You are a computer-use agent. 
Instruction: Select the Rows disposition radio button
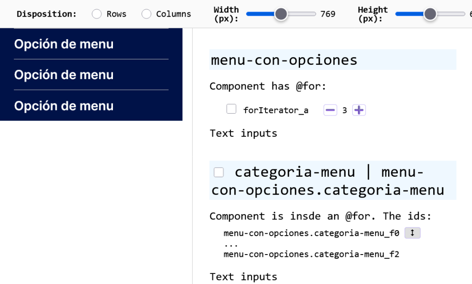[x=96, y=14]
